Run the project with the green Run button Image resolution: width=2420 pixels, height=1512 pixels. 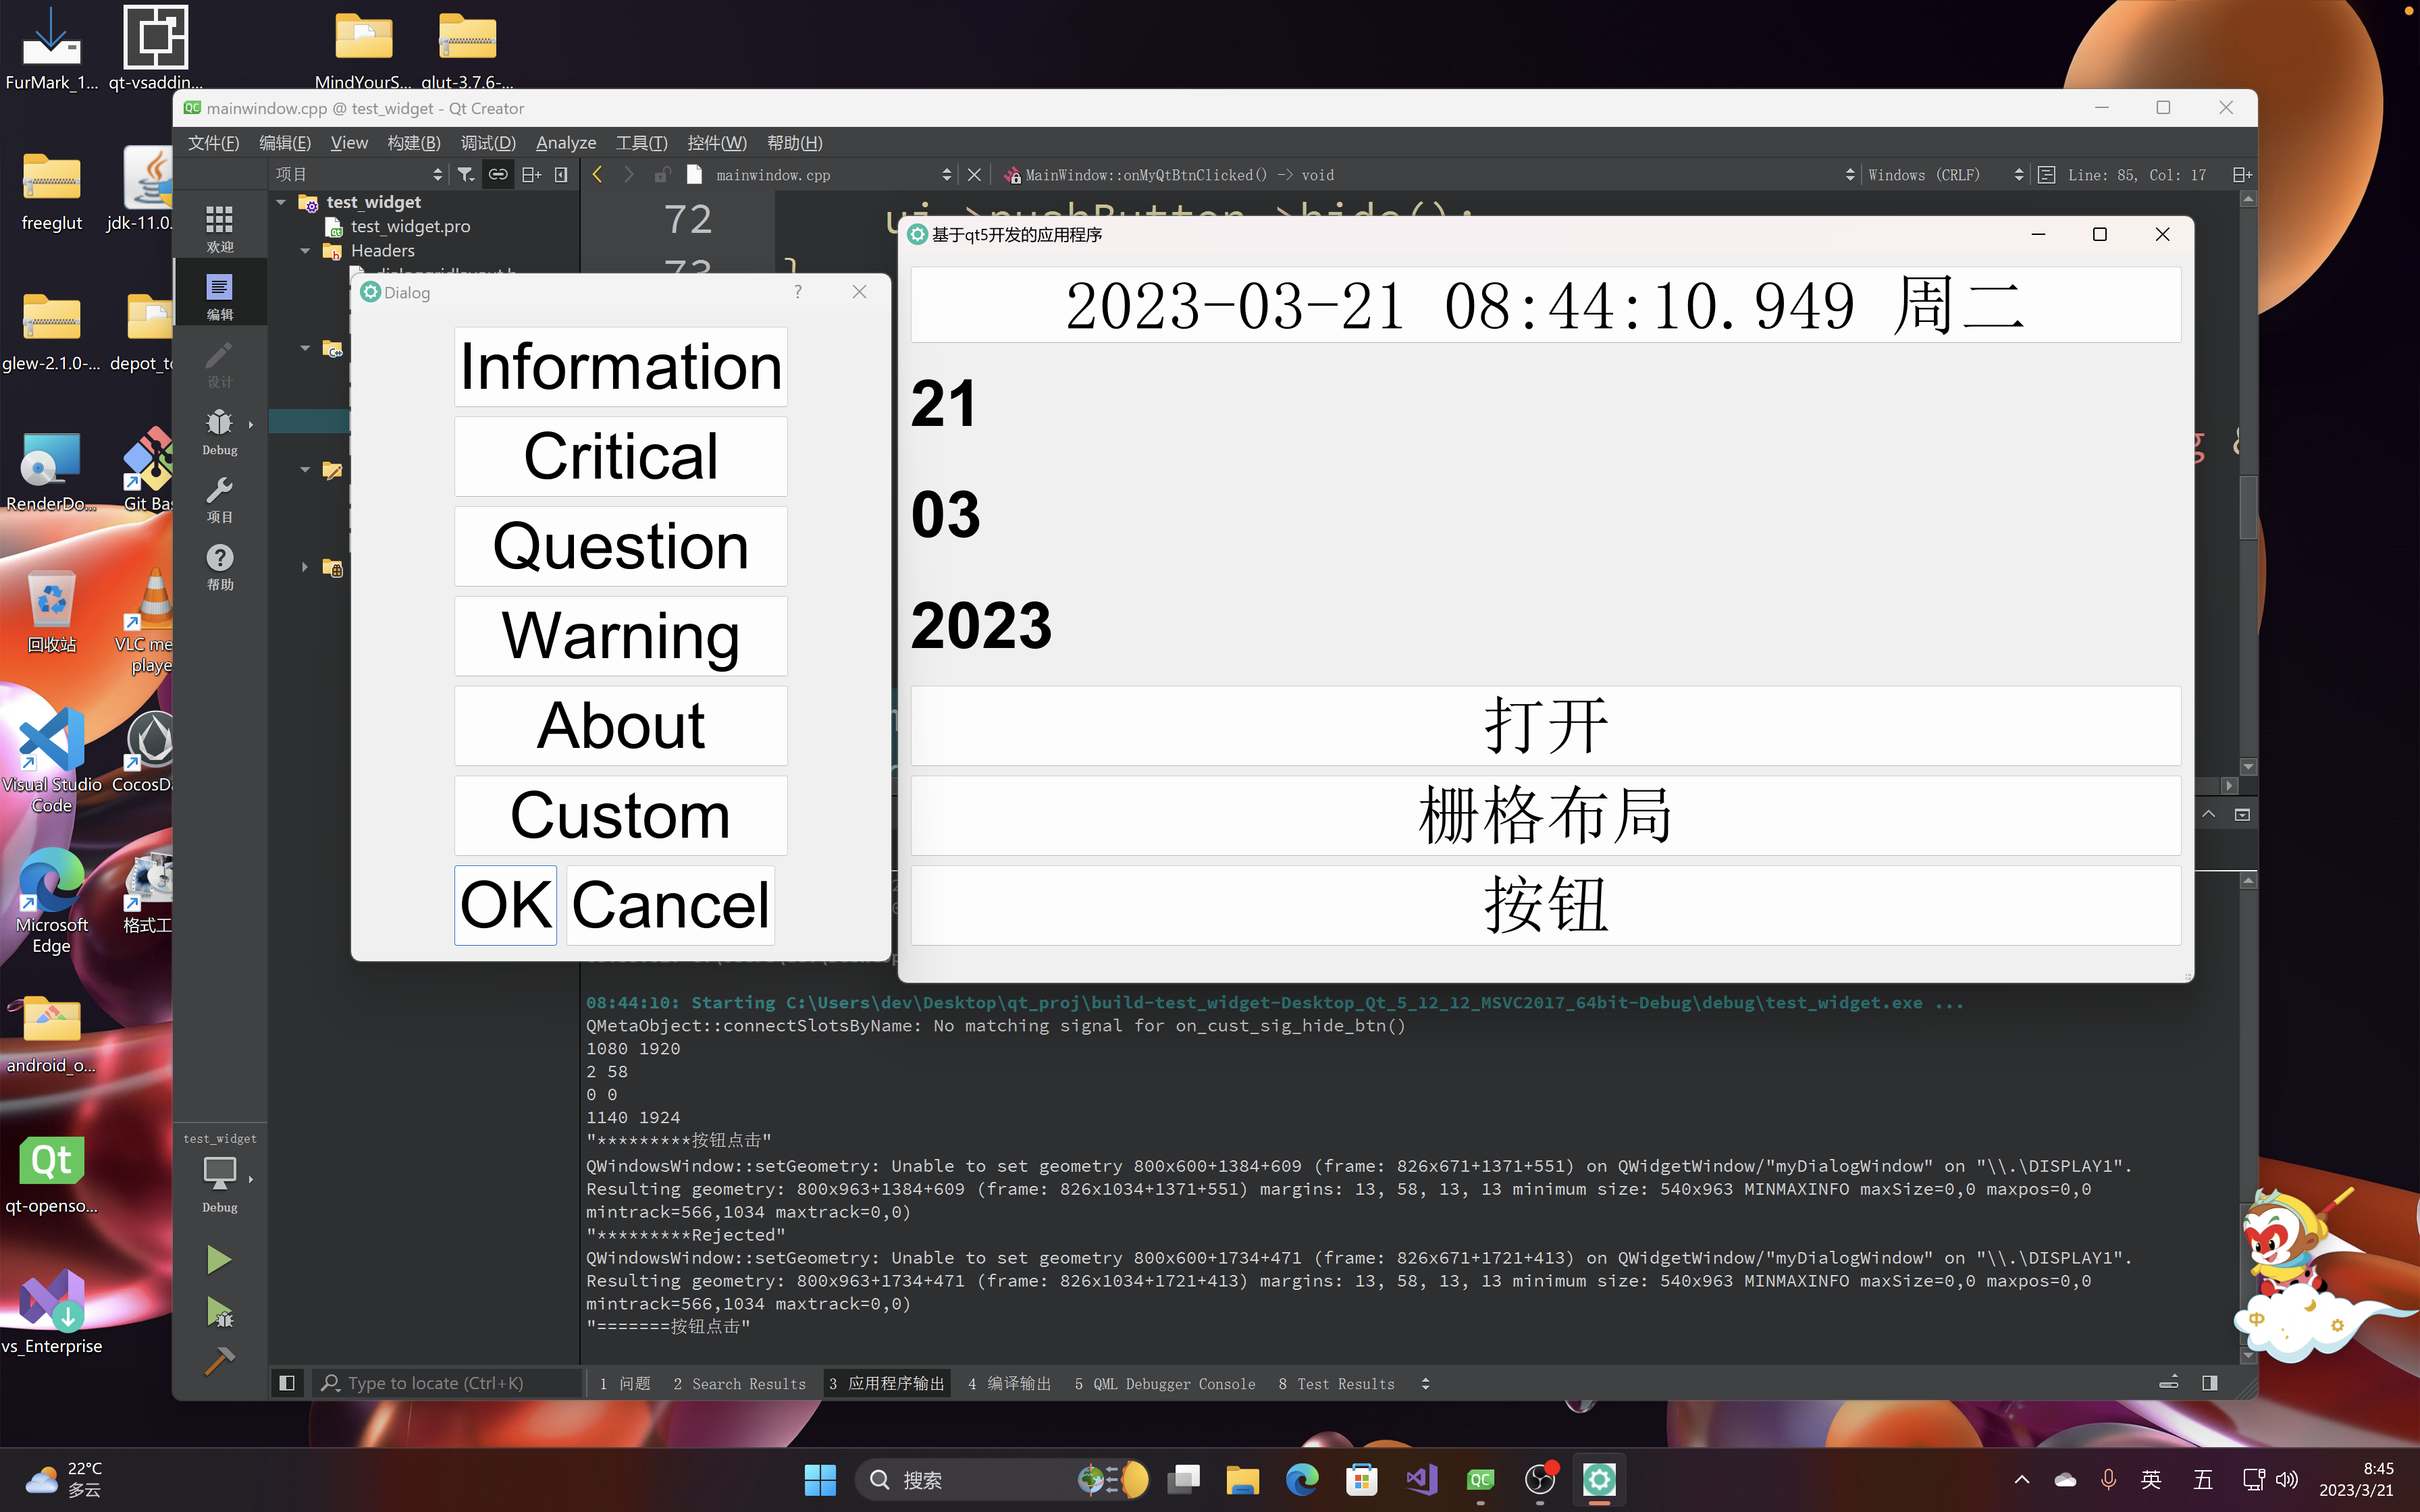click(219, 1259)
